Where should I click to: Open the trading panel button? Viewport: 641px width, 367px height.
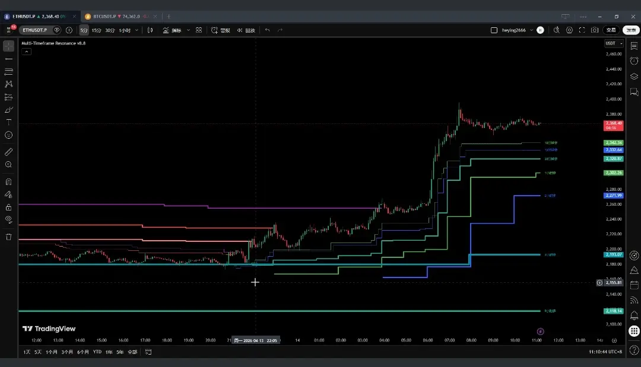point(611,30)
